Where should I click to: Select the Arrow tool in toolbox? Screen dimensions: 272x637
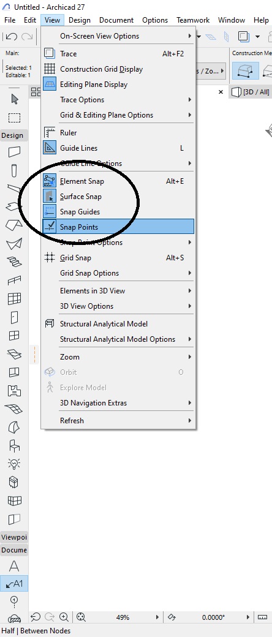point(15,99)
